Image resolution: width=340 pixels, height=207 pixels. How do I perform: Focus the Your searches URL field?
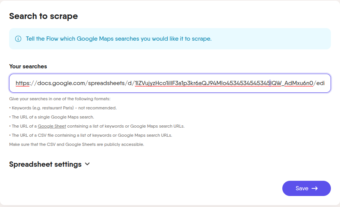170,83
